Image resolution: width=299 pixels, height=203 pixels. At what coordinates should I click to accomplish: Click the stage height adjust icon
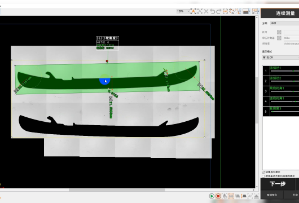tap(244, 196)
